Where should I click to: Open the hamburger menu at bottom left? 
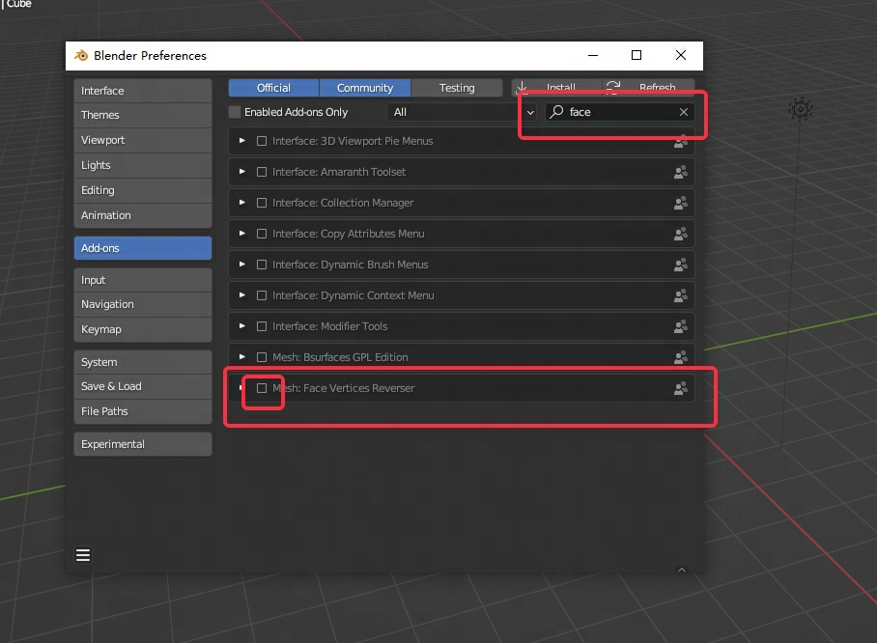[x=83, y=555]
